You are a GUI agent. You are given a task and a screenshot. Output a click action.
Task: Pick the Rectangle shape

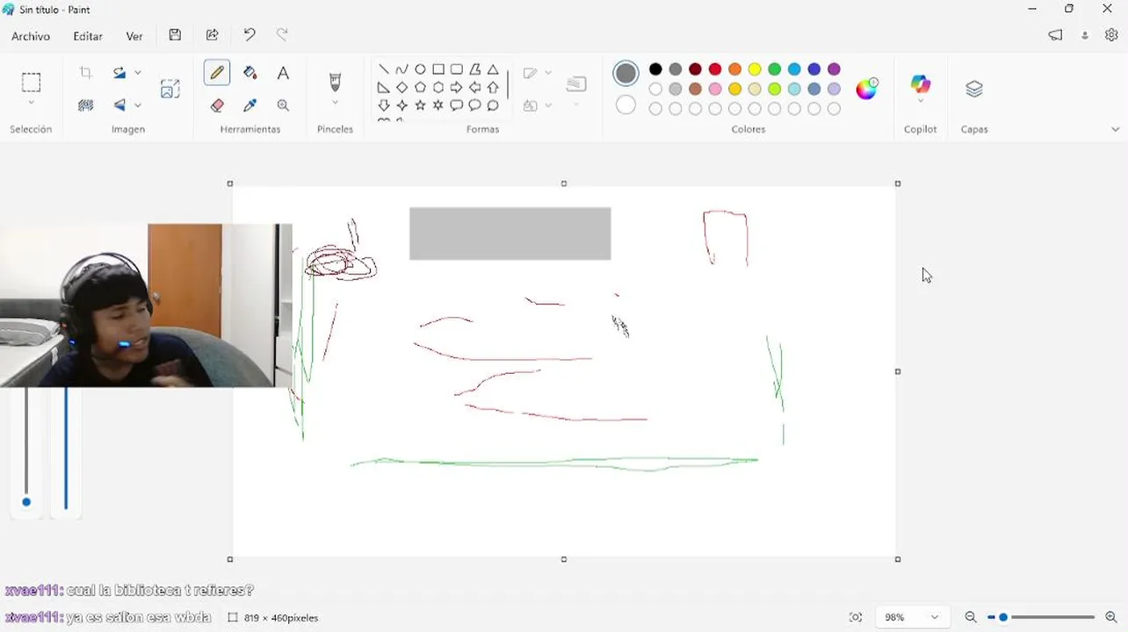(x=438, y=69)
